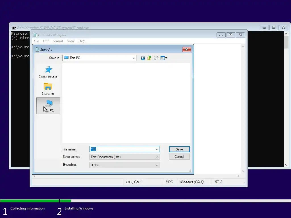Click the Save button
Image resolution: width=291 pixels, height=218 pixels.
(x=179, y=149)
